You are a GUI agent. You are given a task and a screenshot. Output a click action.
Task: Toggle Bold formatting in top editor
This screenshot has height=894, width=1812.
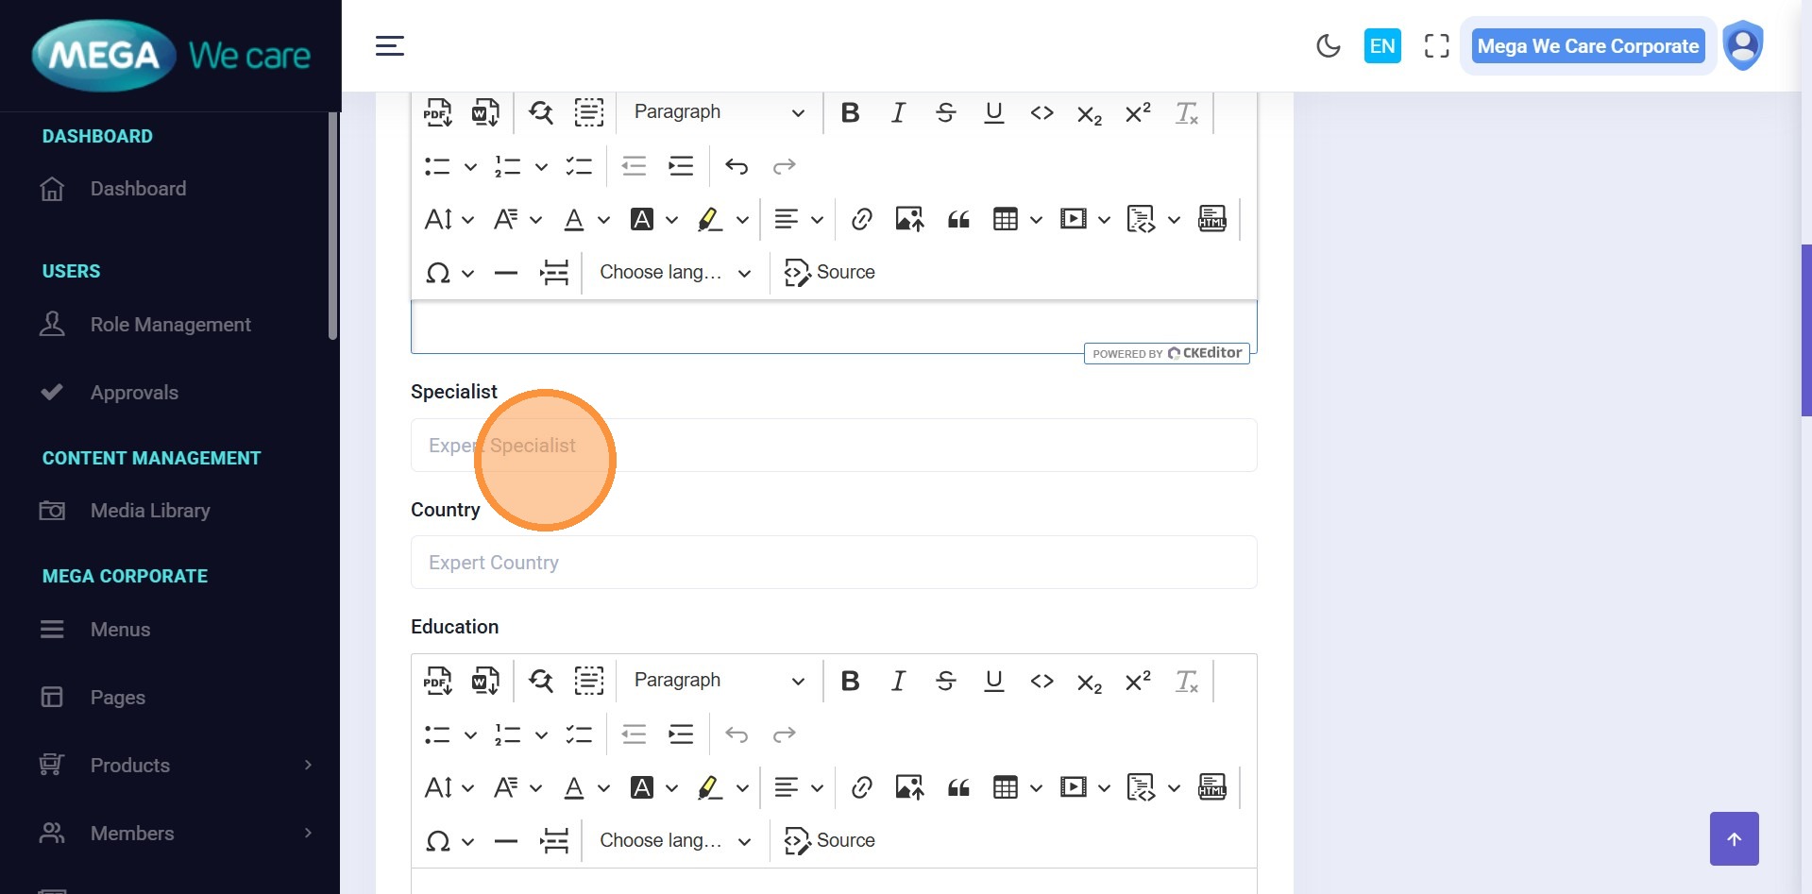[x=850, y=112]
